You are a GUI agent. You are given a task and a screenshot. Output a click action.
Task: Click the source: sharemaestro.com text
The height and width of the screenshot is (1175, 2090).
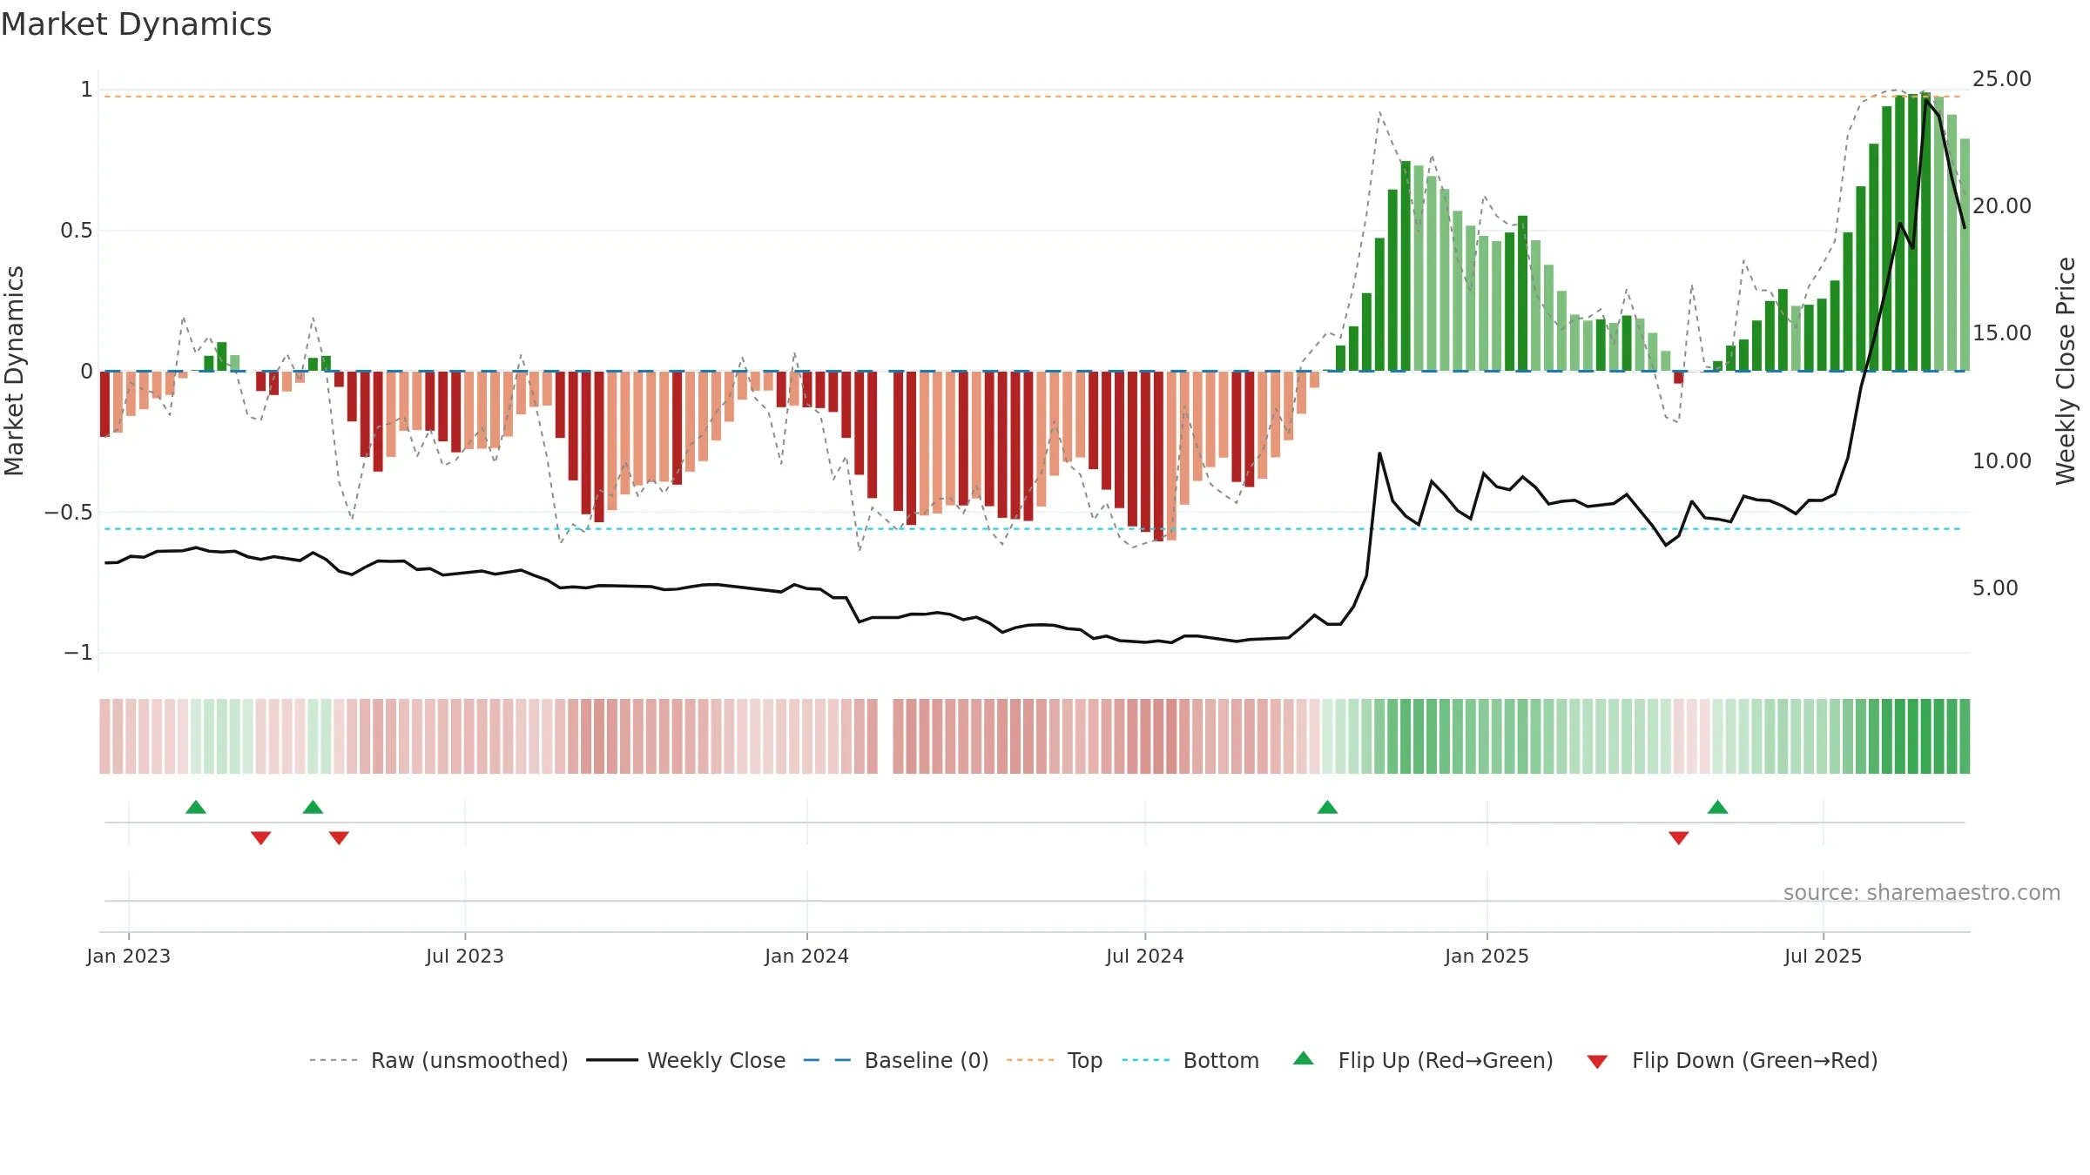(x=1922, y=892)
